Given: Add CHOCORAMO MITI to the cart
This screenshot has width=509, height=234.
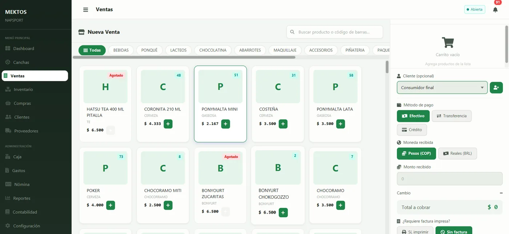Looking at the screenshot, I should point(168,205).
